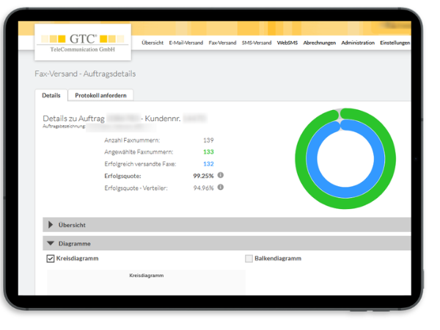Collapse the Diagramme section
The image size is (440, 330).
coord(51,243)
